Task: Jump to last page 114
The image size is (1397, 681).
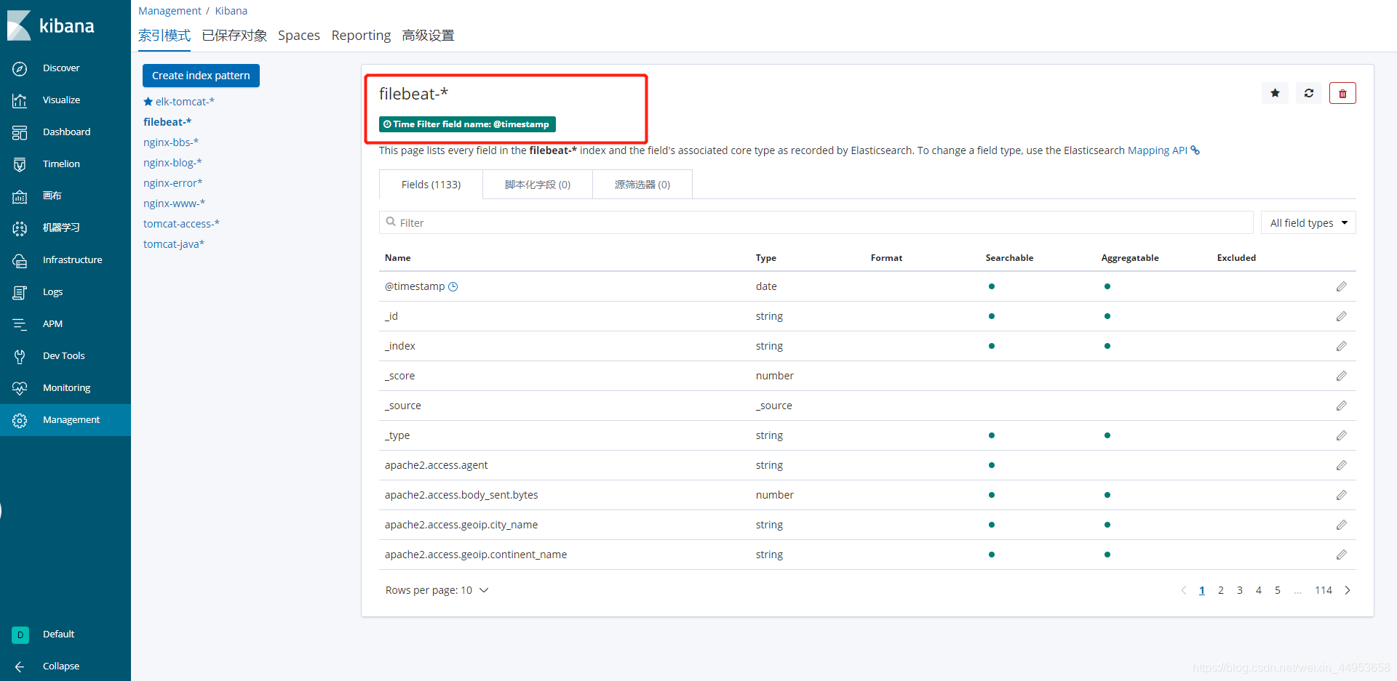Action: click(1324, 591)
